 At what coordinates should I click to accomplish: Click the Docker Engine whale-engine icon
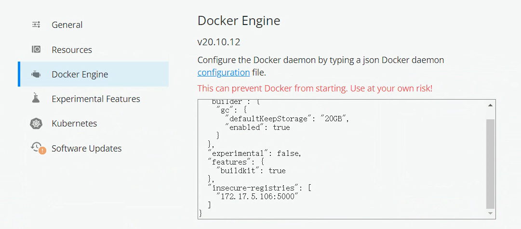[36, 74]
